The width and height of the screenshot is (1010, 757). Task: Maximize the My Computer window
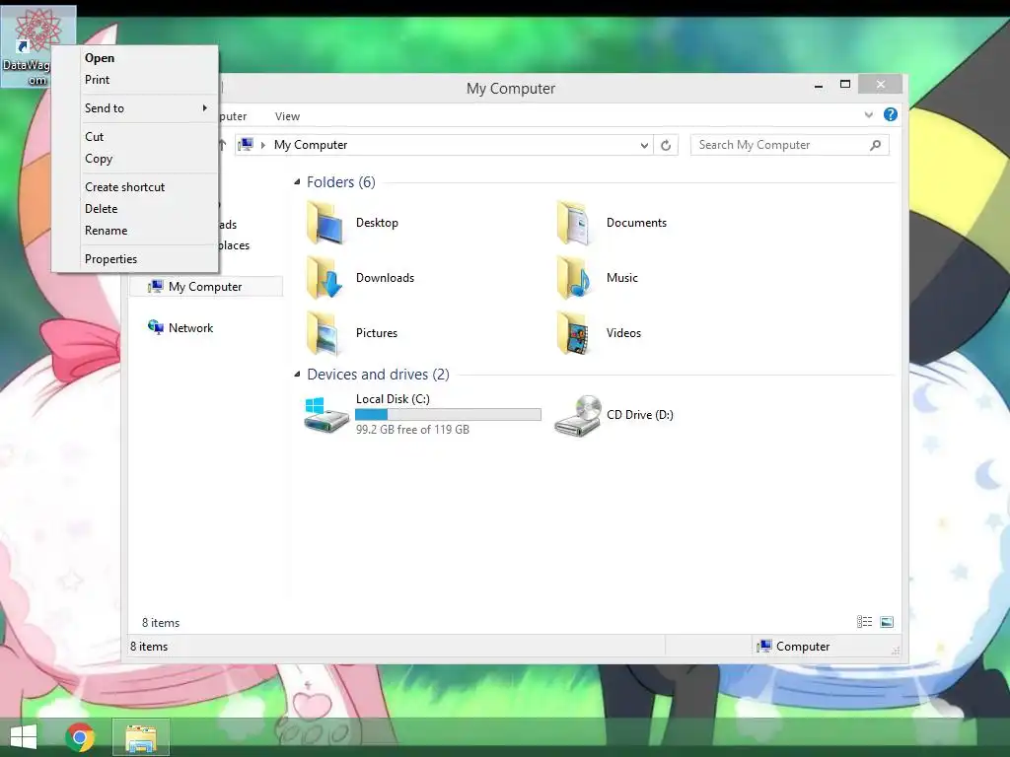pyautogui.click(x=845, y=85)
